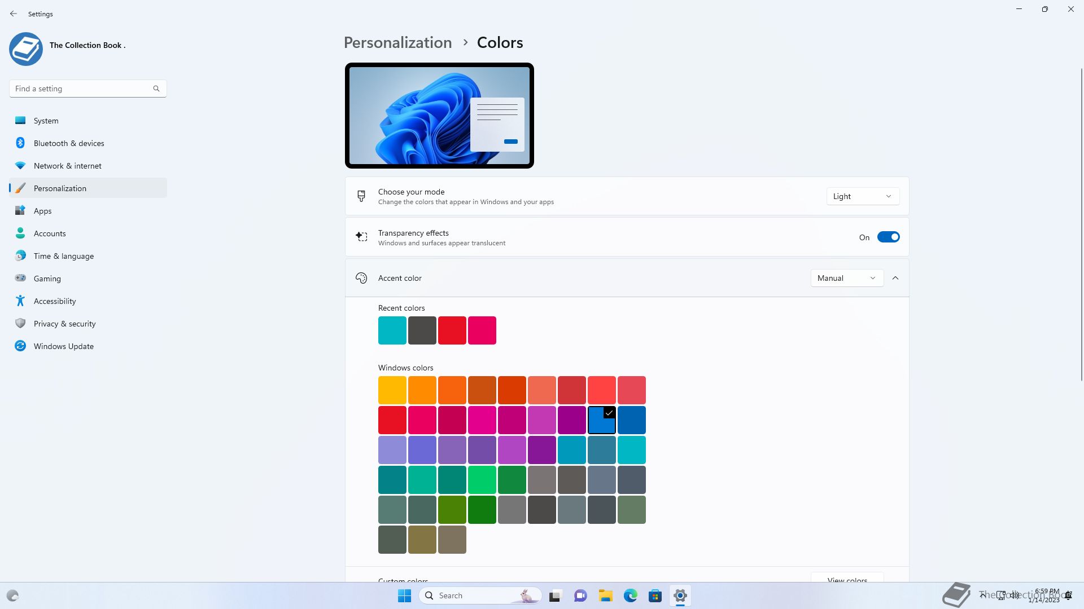Collapse the Accent color section chevron
This screenshot has width=1084, height=609.
895,278
